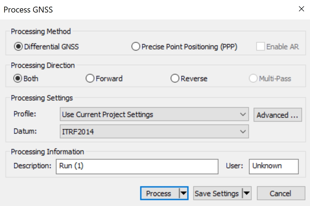Click into the Description field
The image size is (310, 206).
(x=137, y=167)
